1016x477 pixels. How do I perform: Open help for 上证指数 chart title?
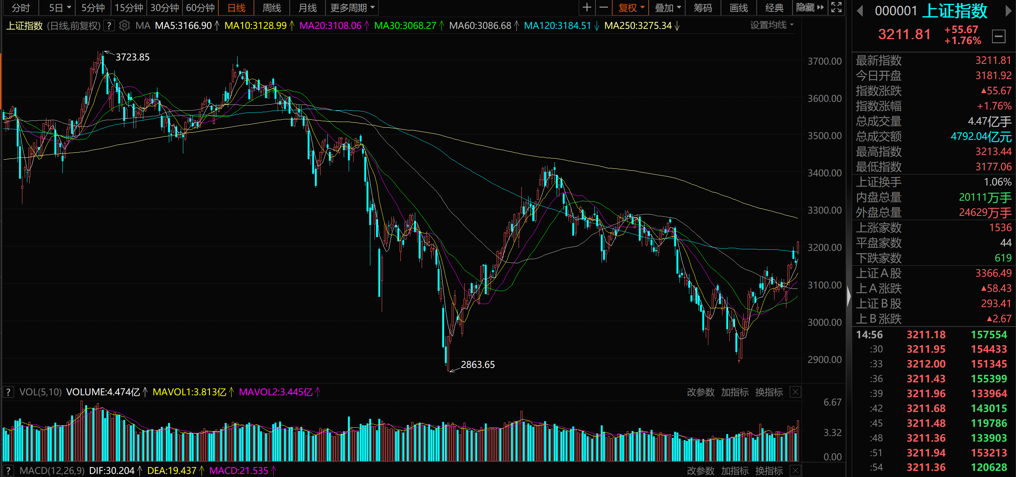click(x=109, y=25)
